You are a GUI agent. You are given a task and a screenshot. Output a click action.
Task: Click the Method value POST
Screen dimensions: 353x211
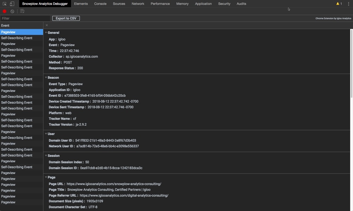68,62
